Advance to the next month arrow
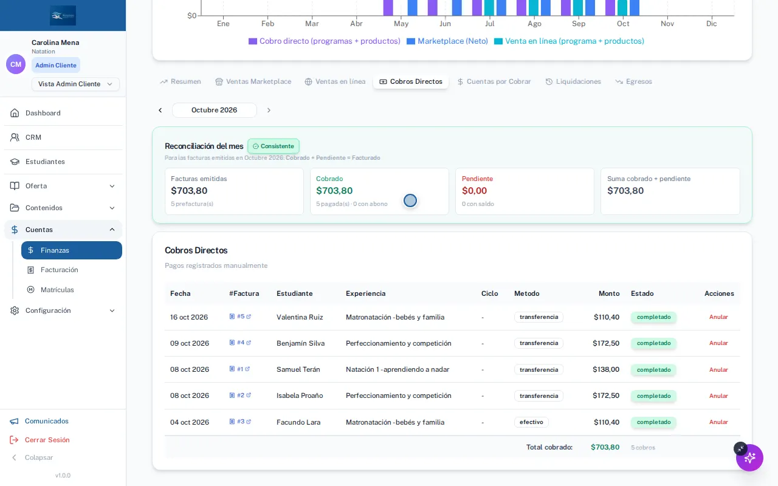This screenshot has width=778, height=486. [269, 110]
